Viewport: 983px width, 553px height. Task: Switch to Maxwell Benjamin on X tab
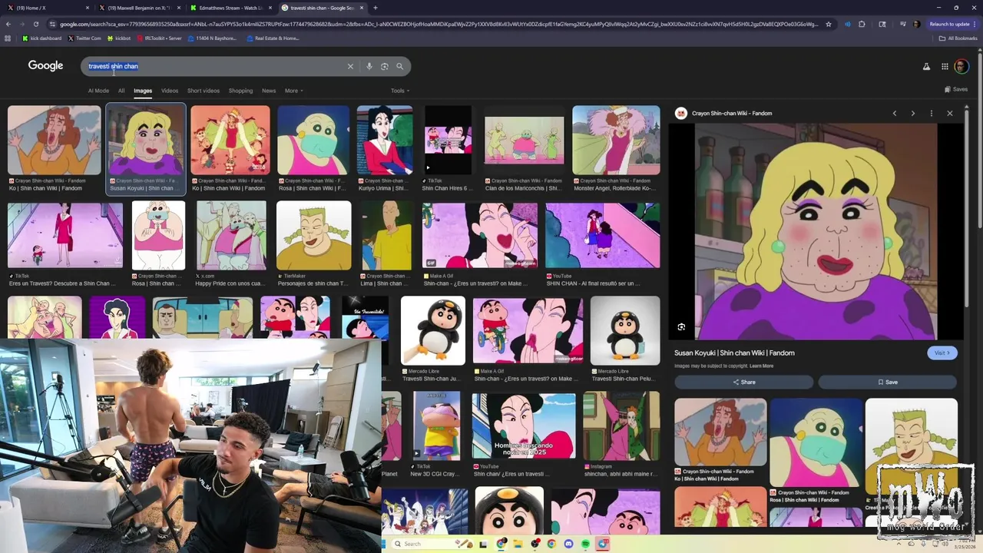coord(139,8)
